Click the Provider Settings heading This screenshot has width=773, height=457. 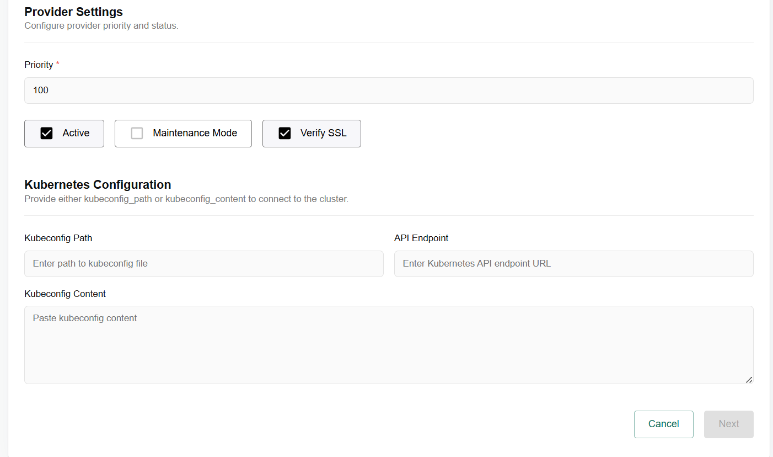coord(73,12)
